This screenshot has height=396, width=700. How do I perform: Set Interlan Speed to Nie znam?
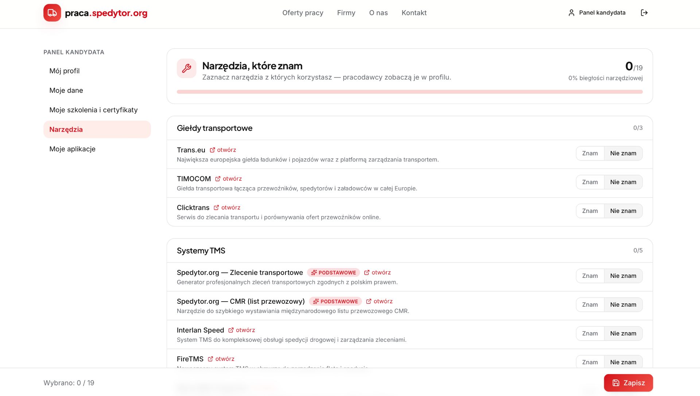623,333
